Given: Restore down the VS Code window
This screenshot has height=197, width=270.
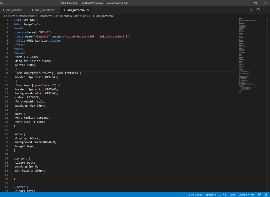Looking at the screenshot, I should (x=256, y=3).
